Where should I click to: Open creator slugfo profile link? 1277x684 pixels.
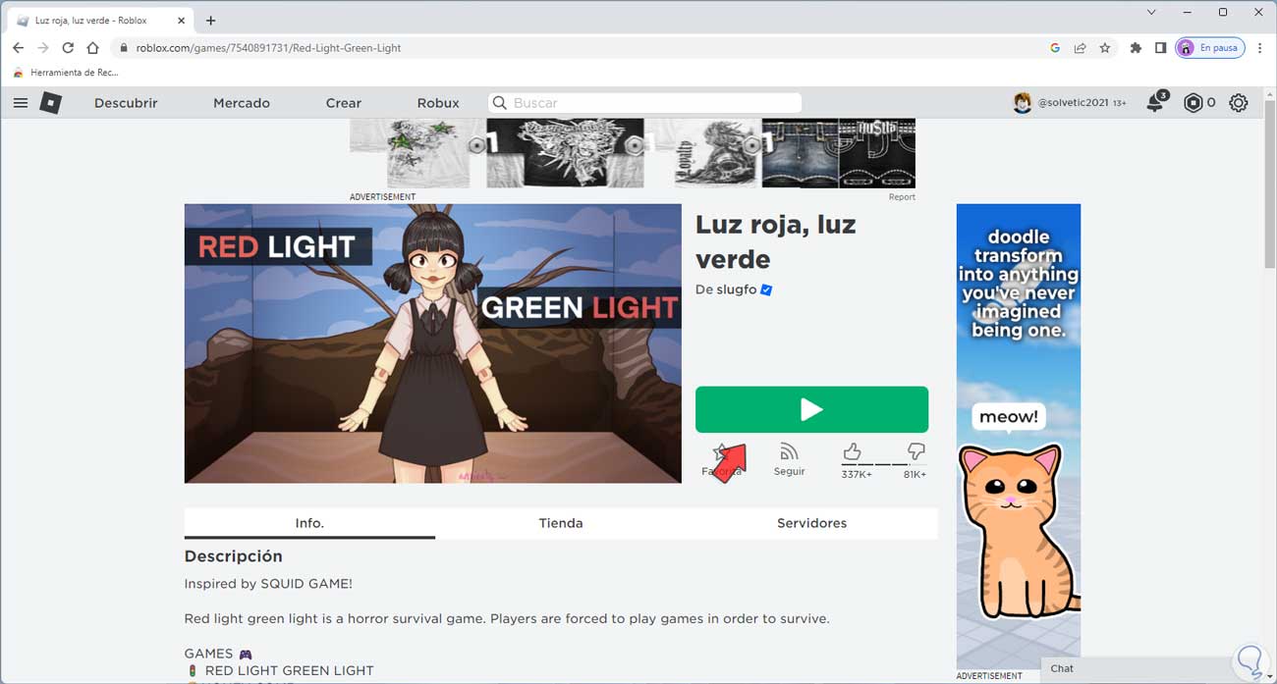click(737, 290)
